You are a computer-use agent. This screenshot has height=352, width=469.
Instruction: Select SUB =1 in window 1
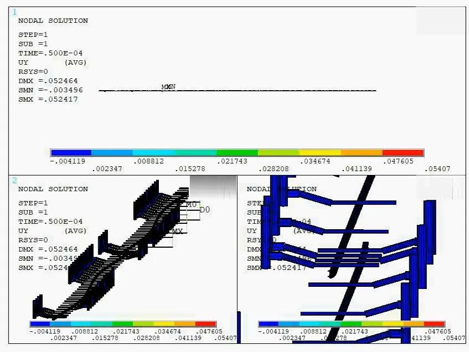click(33, 44)
